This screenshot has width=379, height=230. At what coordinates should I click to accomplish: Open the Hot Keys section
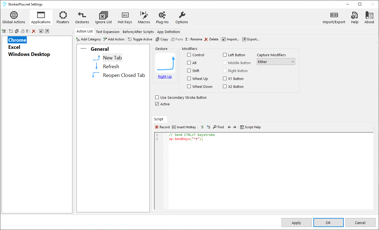(x=125, y=18)
